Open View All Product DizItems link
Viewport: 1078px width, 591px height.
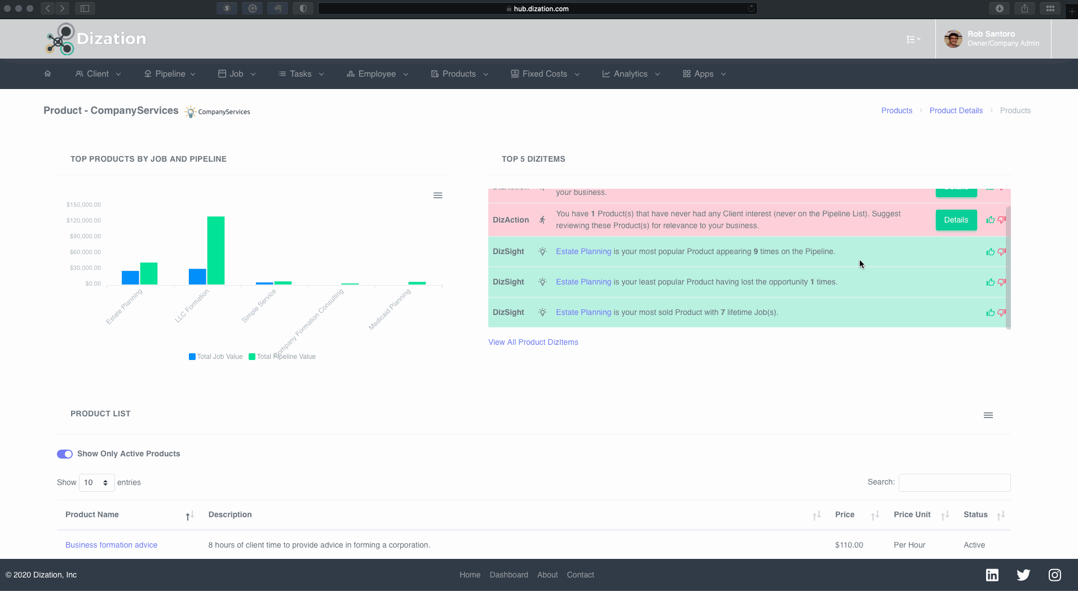coord(533,342)
